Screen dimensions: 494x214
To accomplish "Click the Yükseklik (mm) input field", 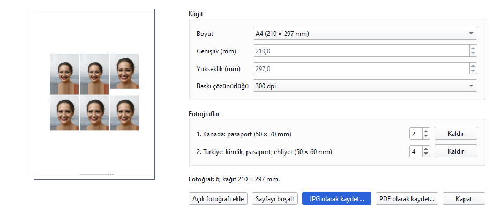I will coord(361,68).
